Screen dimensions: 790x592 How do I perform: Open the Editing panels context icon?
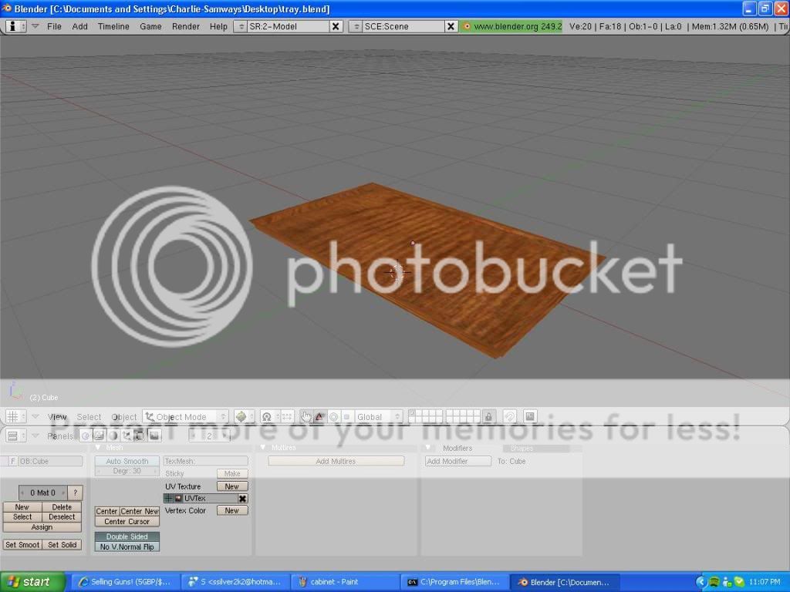[x=140, y=436]
